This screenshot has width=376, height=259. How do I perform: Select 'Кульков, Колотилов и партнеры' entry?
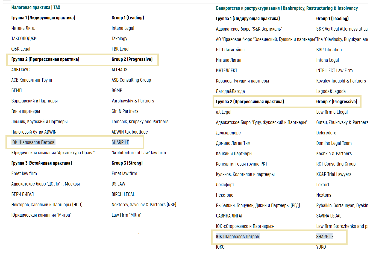click(245, 174)
